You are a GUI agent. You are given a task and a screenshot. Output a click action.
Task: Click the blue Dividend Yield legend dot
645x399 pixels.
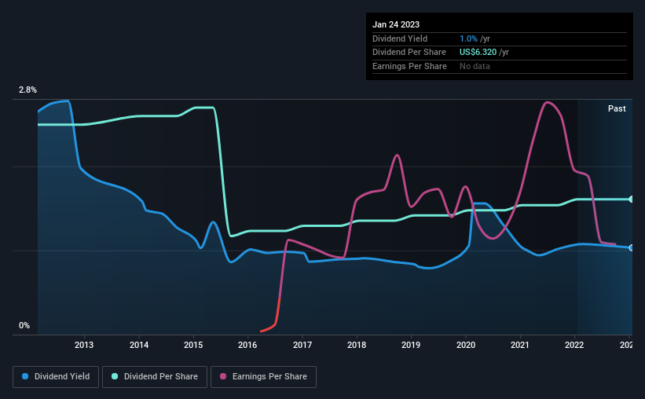(x=25, y=376)
